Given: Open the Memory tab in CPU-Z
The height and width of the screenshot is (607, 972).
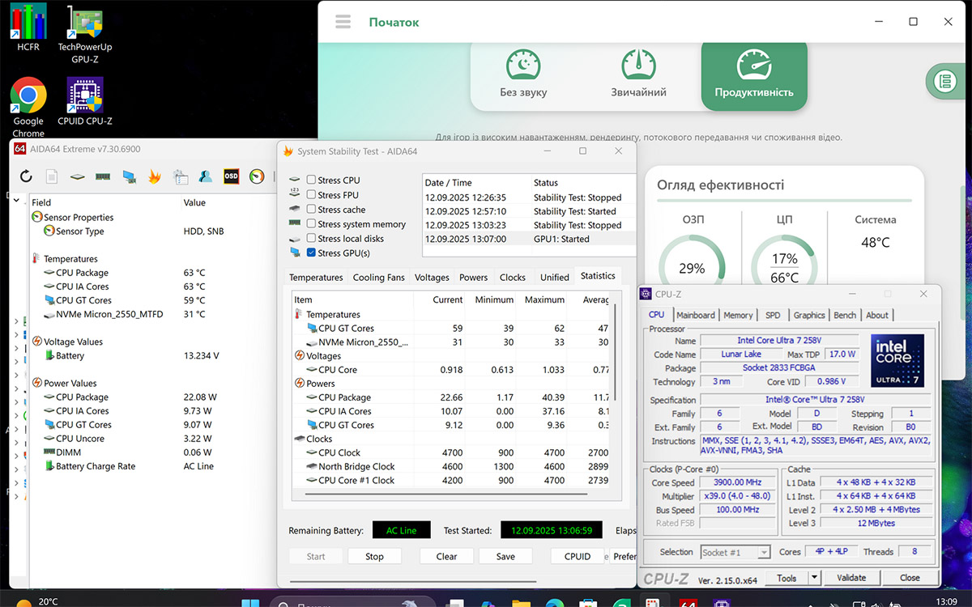Looking at the screenshot, I should [738, 315].
